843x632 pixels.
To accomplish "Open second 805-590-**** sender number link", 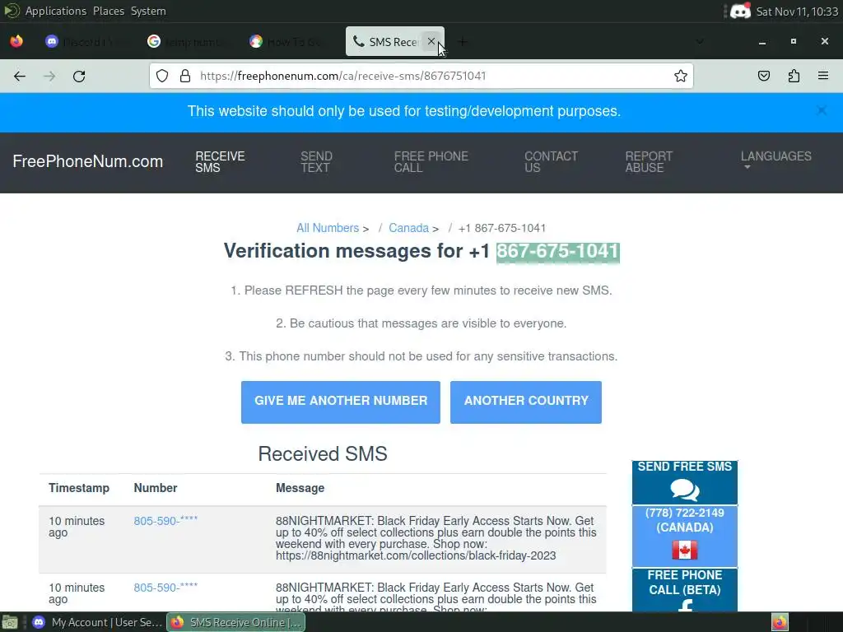I will 165,588.
